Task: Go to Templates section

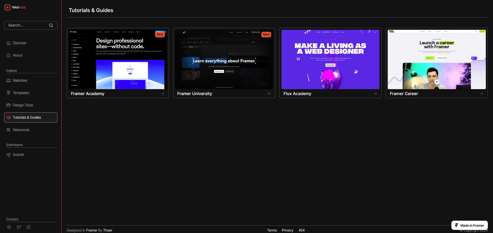Action: [31, 93]
